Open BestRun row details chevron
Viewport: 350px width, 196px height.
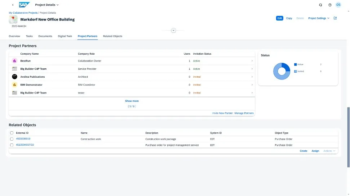coord(252,61)
